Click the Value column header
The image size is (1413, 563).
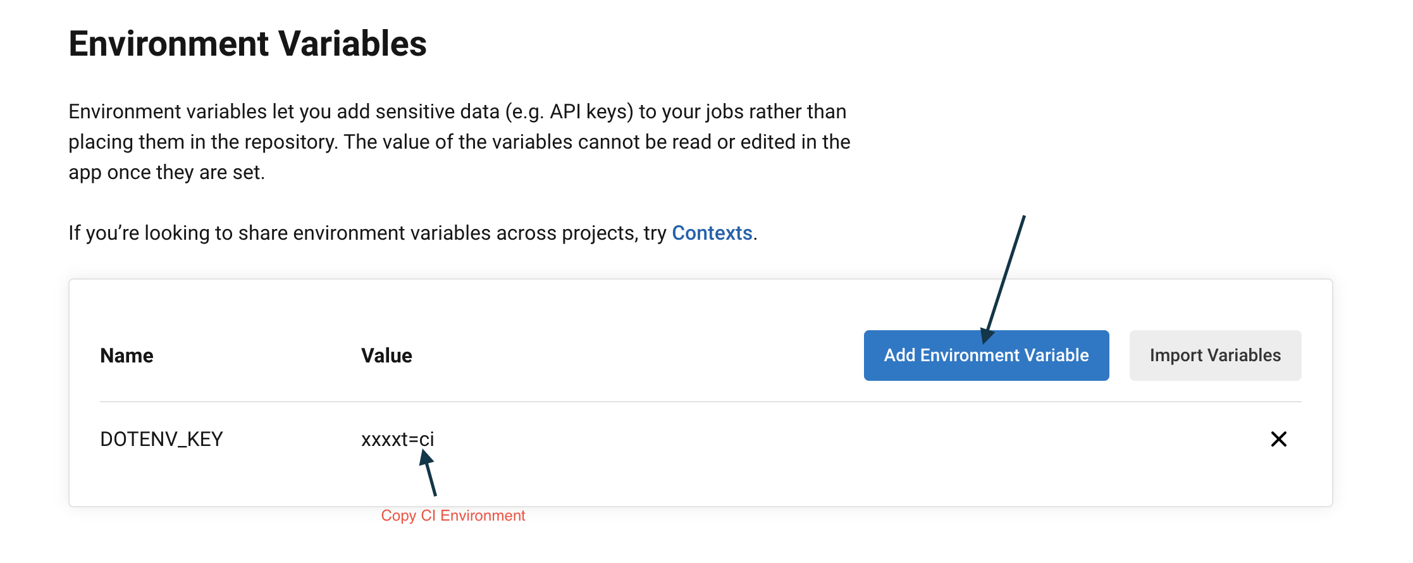[x=386, y=356]
